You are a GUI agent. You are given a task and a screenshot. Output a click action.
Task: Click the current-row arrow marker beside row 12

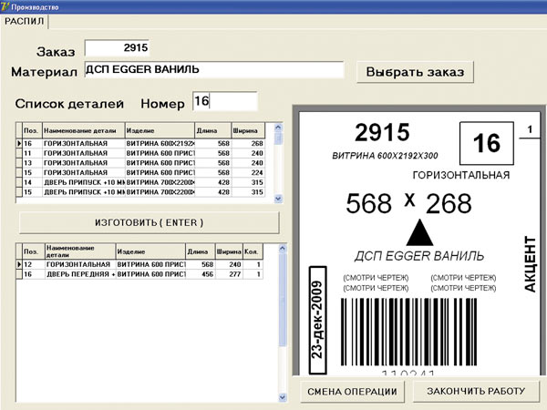click(19, 264)
